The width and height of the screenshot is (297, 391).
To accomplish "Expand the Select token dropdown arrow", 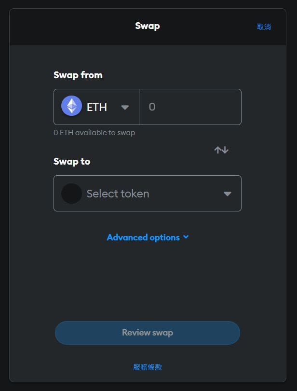I will pos(227,194).
